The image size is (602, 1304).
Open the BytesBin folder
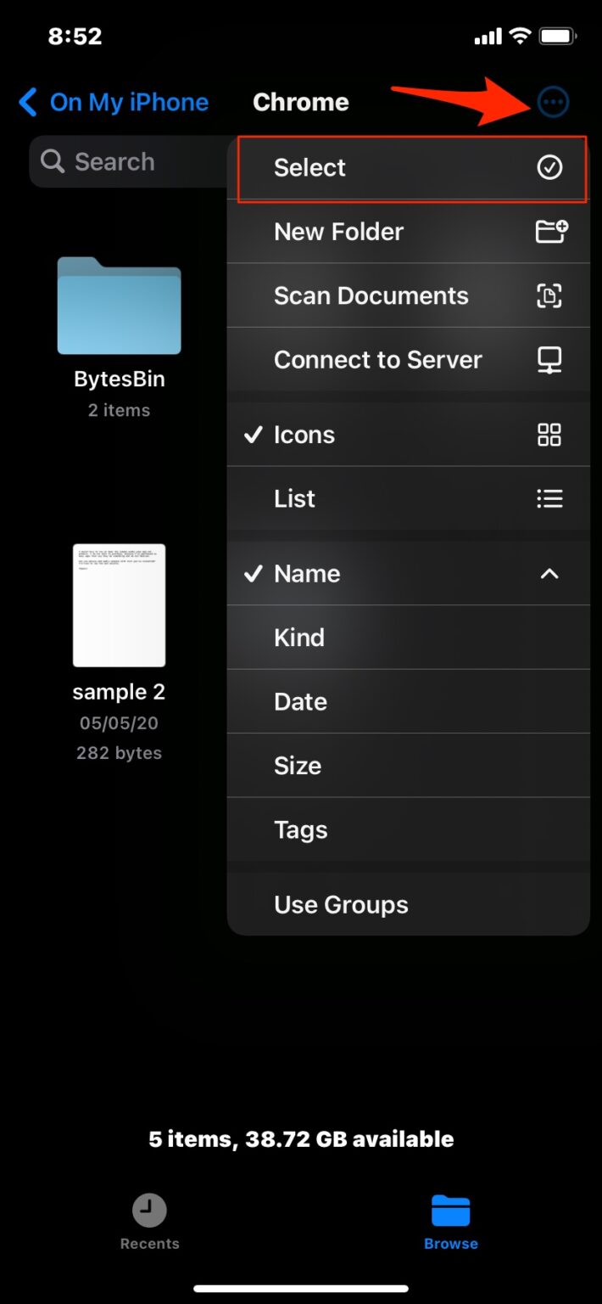point(119,307)
